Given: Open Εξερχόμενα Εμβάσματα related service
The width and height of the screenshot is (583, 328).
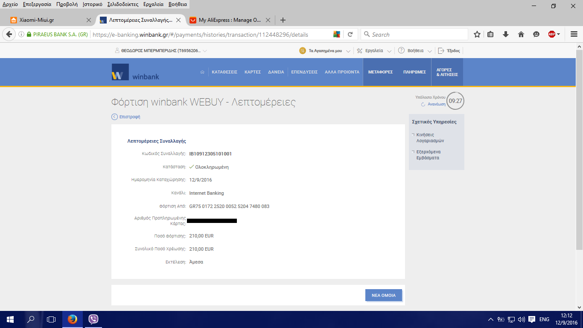Looking at the screenshot, I should [429, 155].
